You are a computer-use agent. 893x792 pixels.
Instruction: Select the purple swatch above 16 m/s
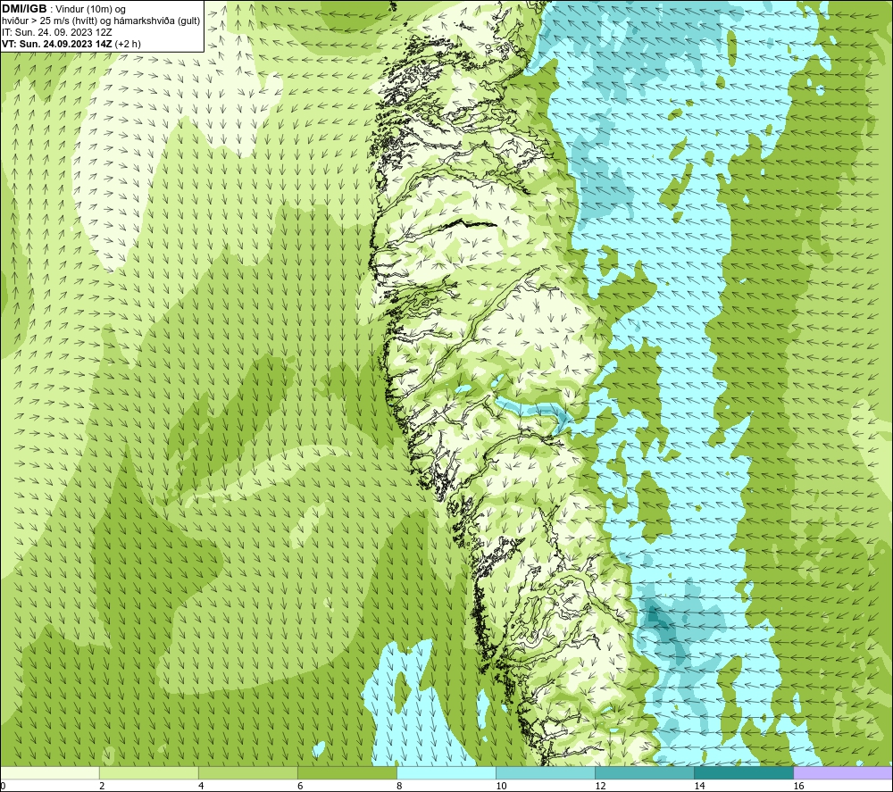843,772
